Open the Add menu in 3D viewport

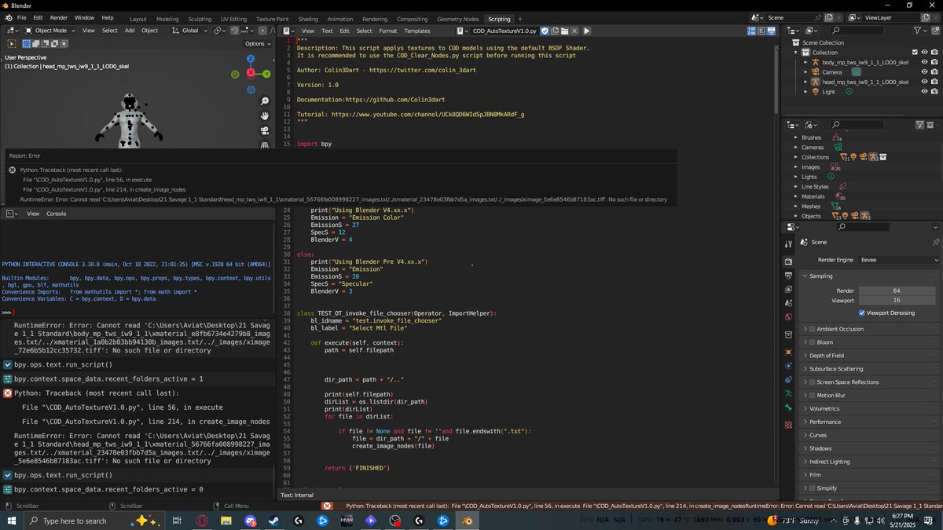tap(130, 31)
